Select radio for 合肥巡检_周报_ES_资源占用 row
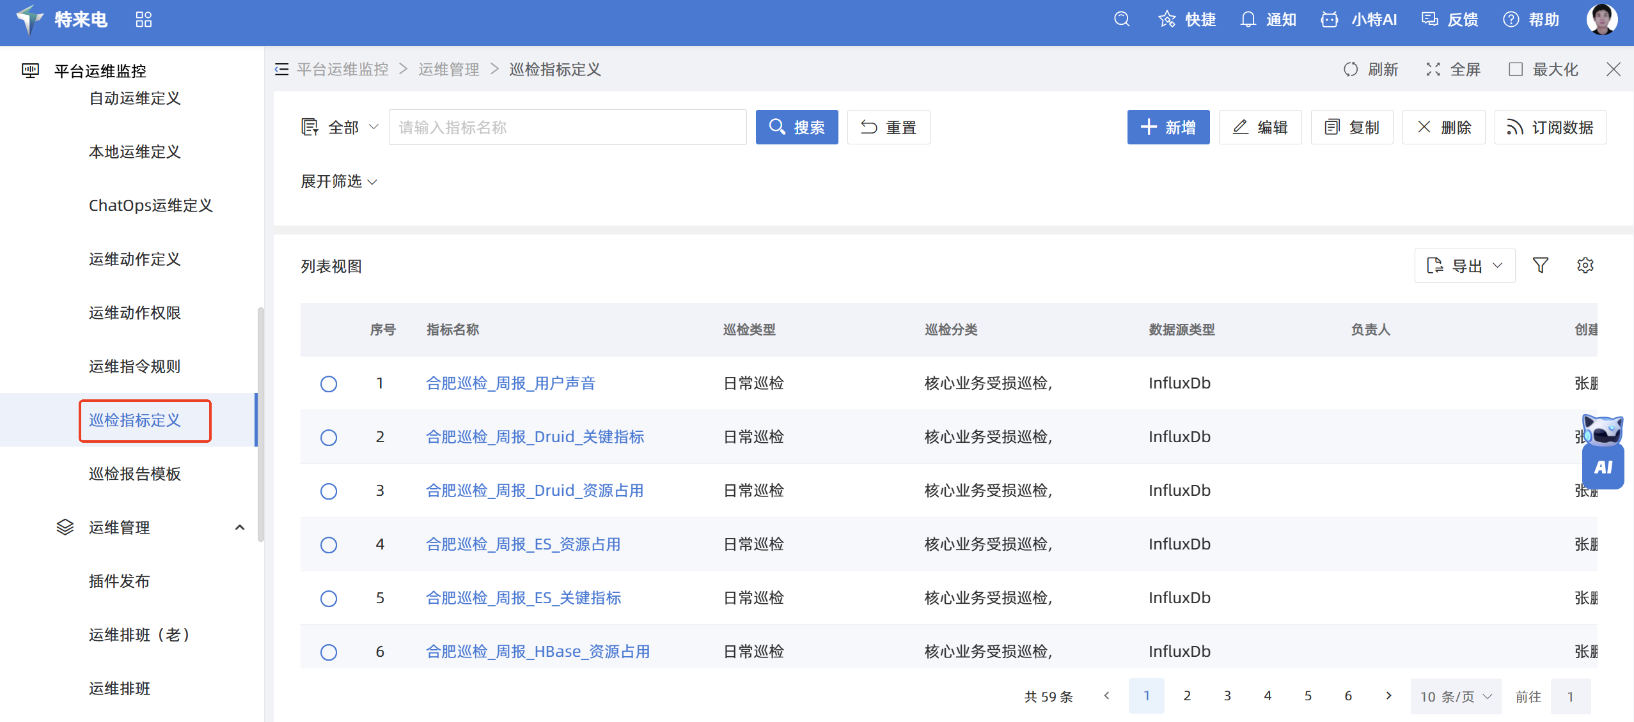 click(329, 545)
